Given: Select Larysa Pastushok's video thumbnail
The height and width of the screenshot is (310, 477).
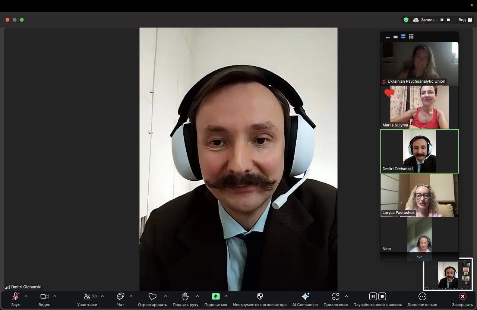Looking at the screenshot, I should (x=419, y=195).
